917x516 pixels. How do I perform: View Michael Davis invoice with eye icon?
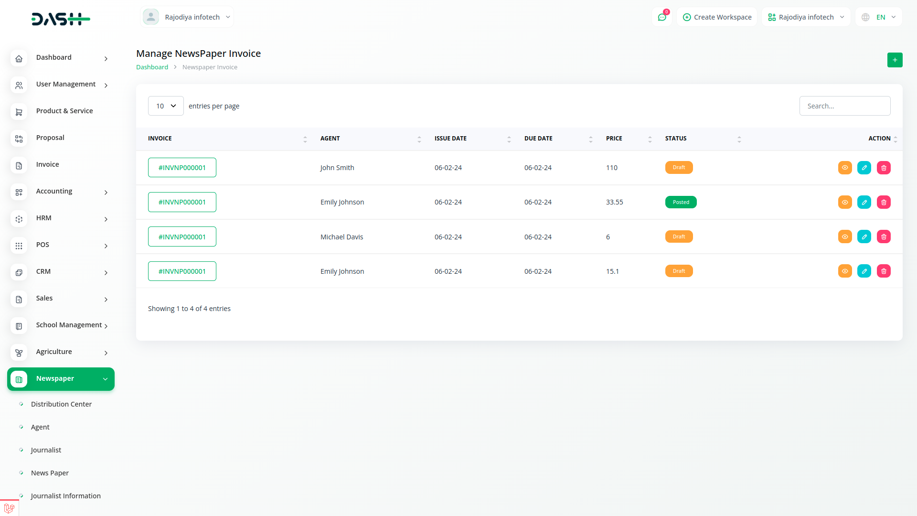pos(845,237)
